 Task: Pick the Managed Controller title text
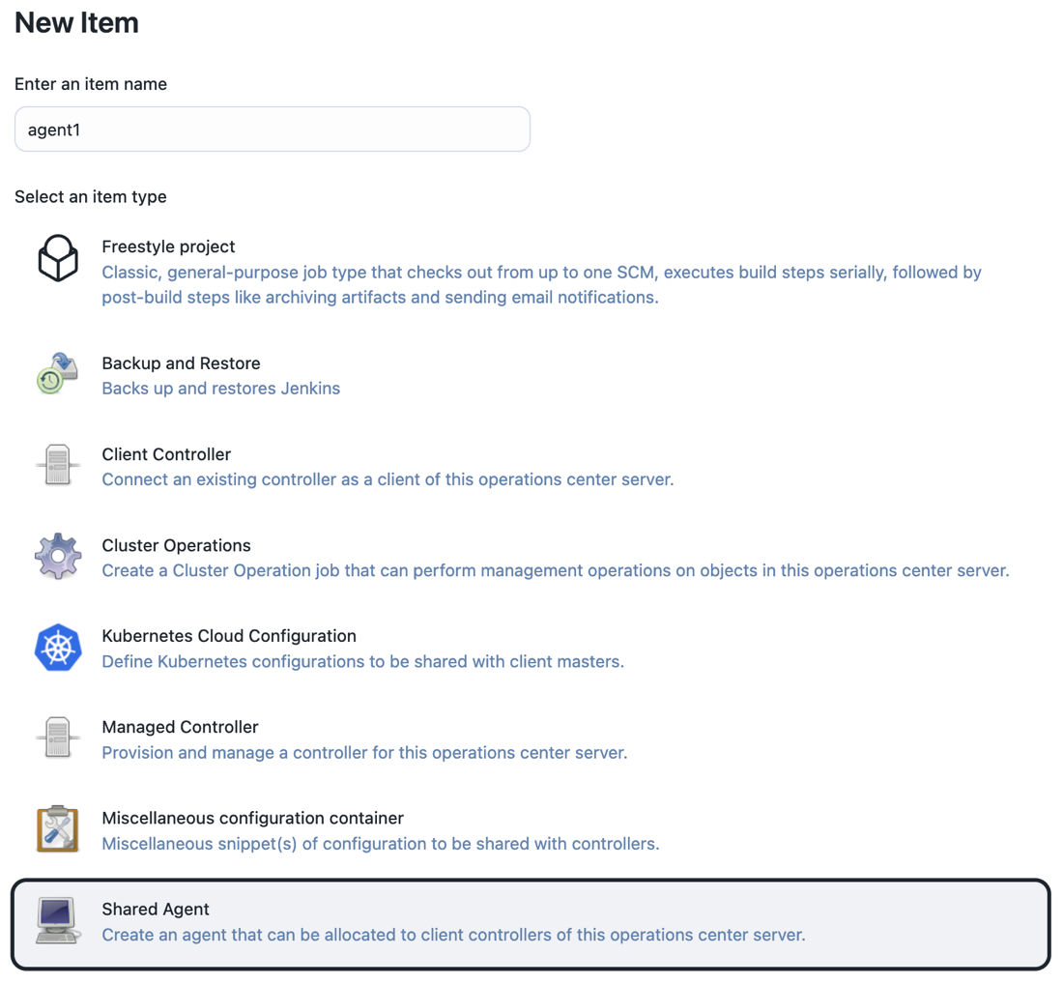point(180,727)
